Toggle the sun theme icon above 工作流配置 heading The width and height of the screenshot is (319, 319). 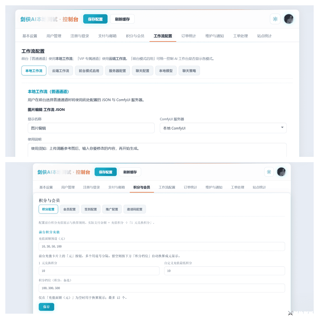pyautogui.click(x=275, y=19)
